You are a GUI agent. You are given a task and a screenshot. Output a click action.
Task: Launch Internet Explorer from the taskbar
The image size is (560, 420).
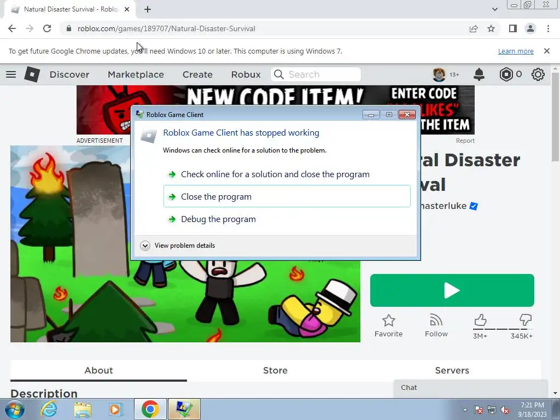click(49, 409)
